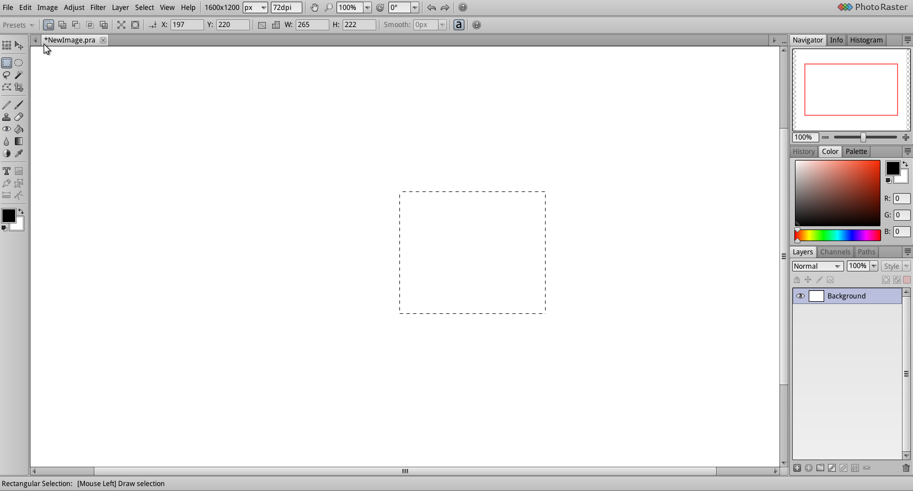Click the trash icon in Layers panel
This screenshot has width=913, height=491.
pyautogui.click(x=906, y=468)
